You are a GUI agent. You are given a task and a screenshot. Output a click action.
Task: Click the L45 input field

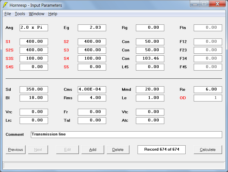(x=150, y=67)
